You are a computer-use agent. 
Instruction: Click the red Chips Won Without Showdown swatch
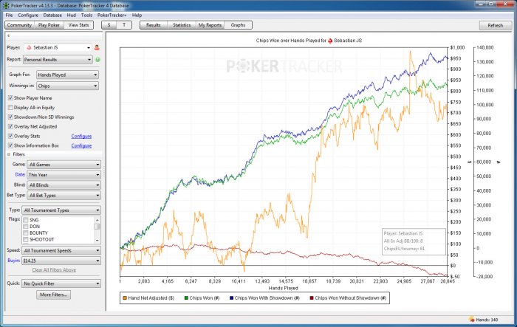point(312,298)
